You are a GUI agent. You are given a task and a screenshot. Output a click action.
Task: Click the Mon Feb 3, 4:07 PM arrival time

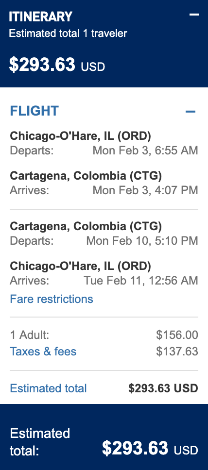(x=145, y=190)
